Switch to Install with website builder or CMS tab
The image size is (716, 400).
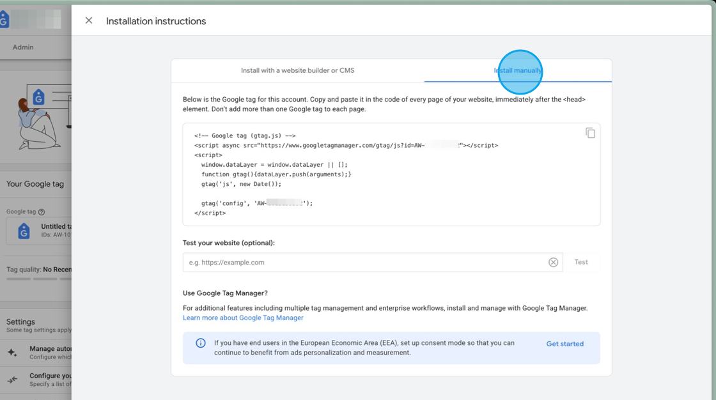coord(297,70)
